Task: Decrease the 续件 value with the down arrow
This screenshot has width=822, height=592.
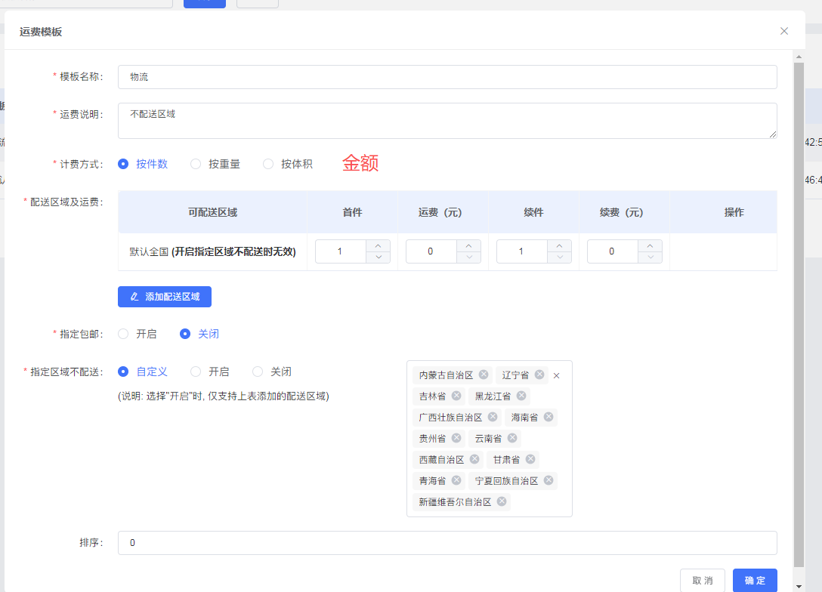Action: (559, 257)
